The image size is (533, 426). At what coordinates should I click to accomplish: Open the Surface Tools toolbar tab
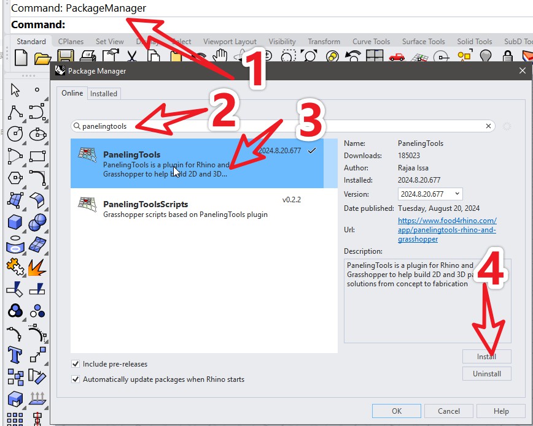(424, 42)
